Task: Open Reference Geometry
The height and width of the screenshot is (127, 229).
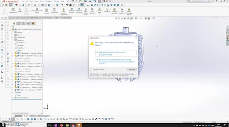Action: coord(79,10)
